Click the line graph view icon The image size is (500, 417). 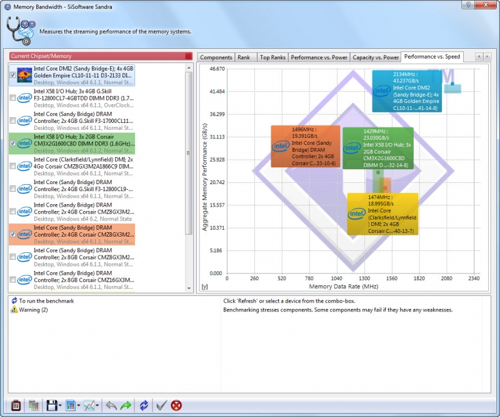[89, 405]
